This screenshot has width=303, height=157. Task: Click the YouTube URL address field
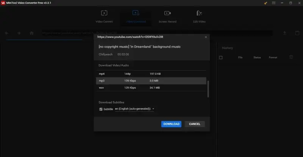pos(156,33)
